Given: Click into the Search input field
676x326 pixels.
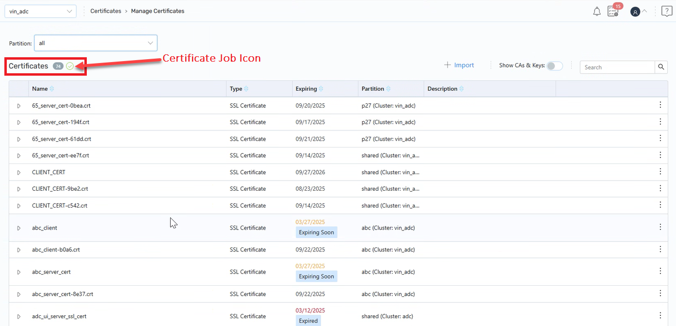Looking at the screenshot, I should tap(617, 67).
